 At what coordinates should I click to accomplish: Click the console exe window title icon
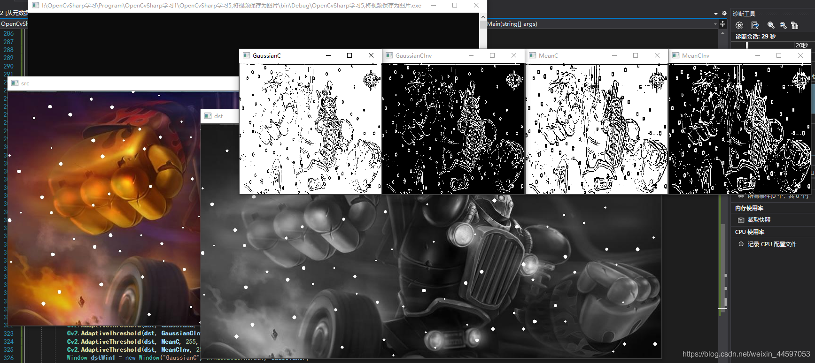click(x=35, y=5)
